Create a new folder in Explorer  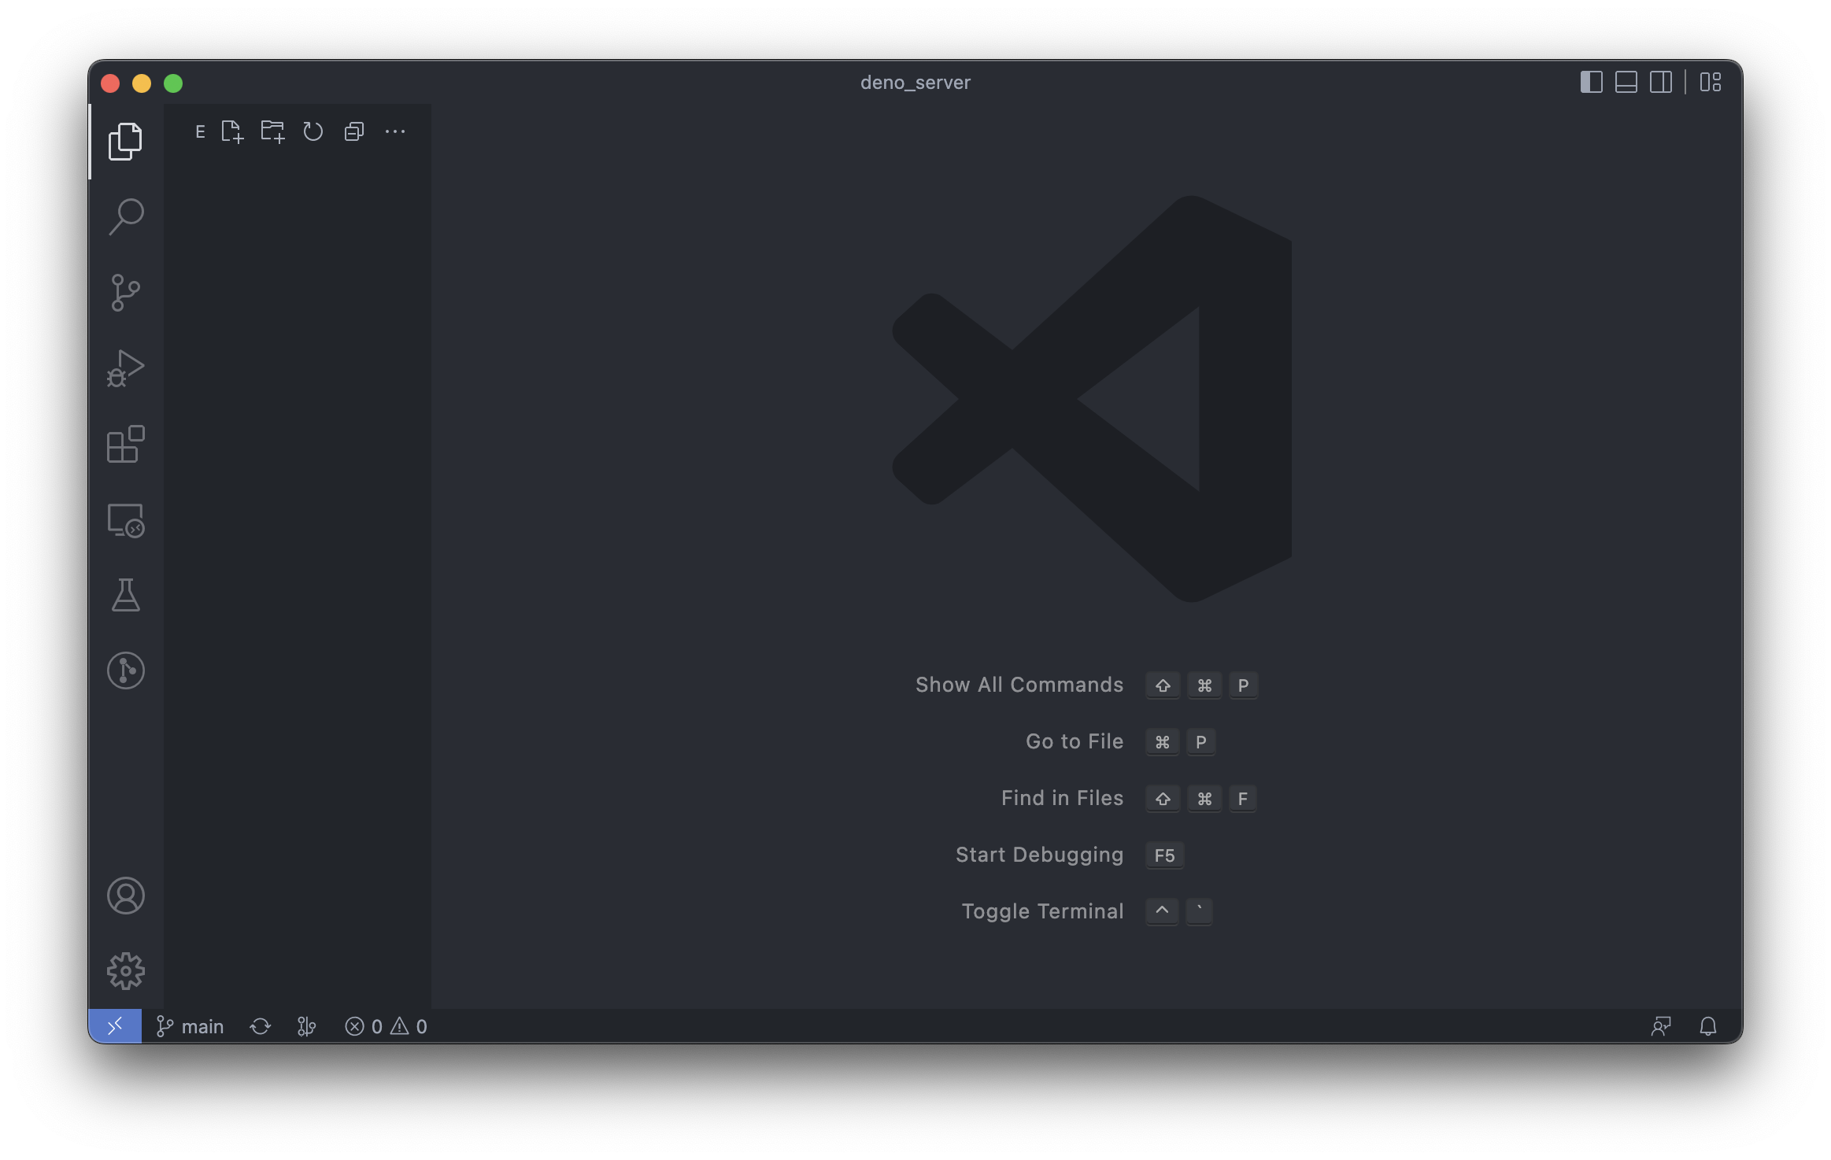tap(272, 131)
